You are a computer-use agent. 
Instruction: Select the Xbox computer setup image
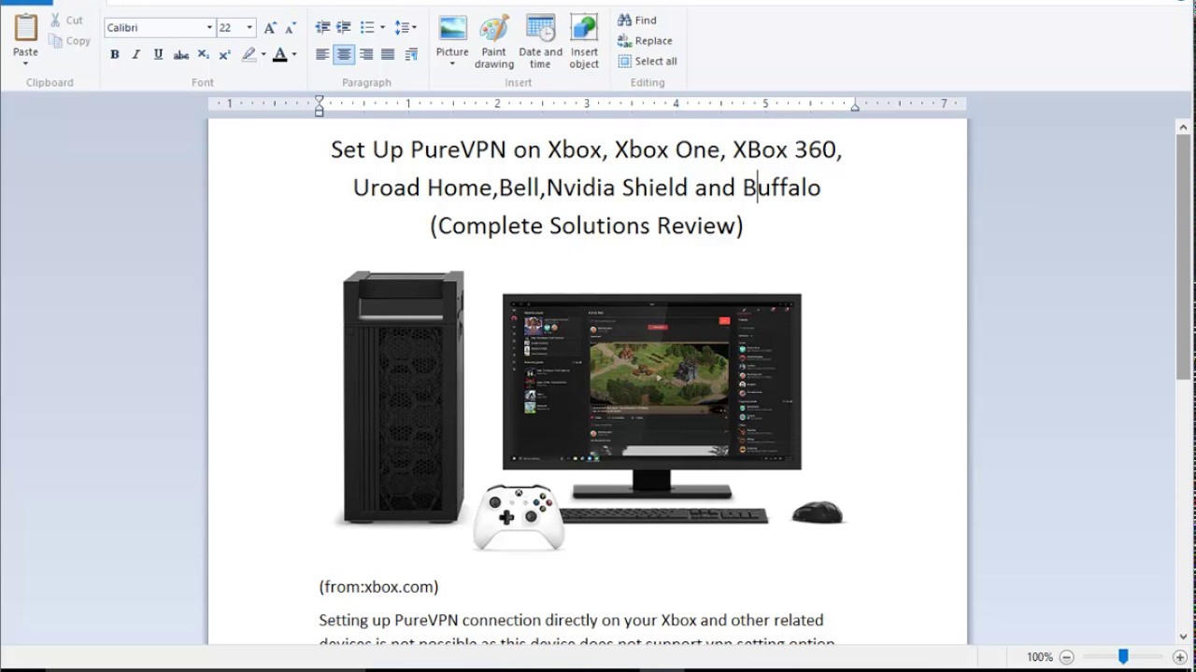point(591,410)
